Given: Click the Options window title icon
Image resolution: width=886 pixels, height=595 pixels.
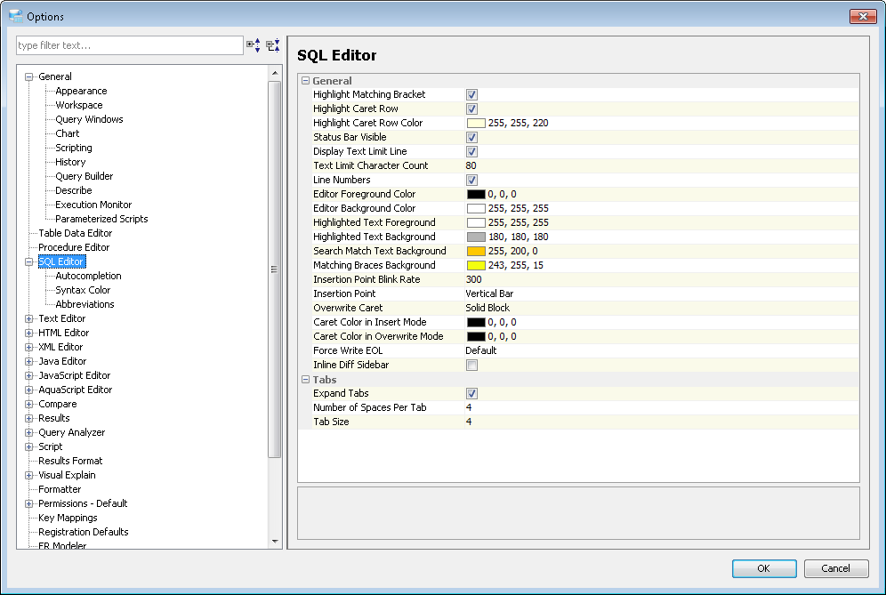Looking at the screenshot, I should point(16,16).
